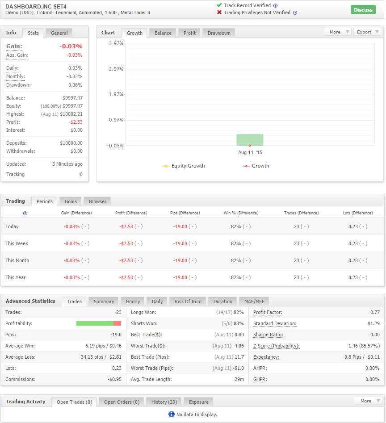386x423 pixels.
Task: Open the Open Orders (0) tab
Action: 122,402
